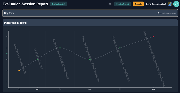Click the Evaluation Session Report title
180x93 pixels.
point(25,4)
